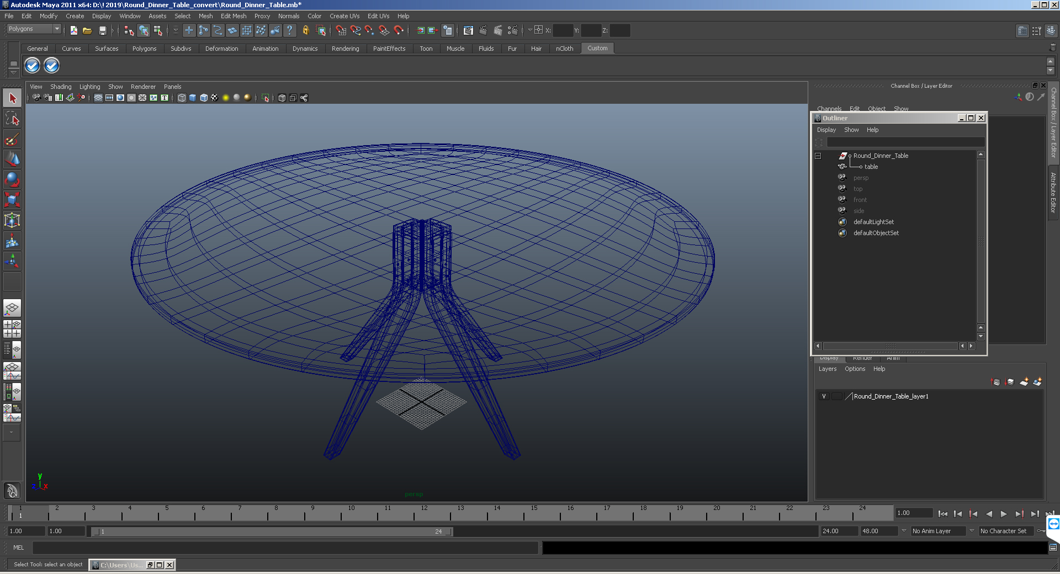Open a scene with folder icon
Screen dimensions: 1060x574
coord(87,31)
